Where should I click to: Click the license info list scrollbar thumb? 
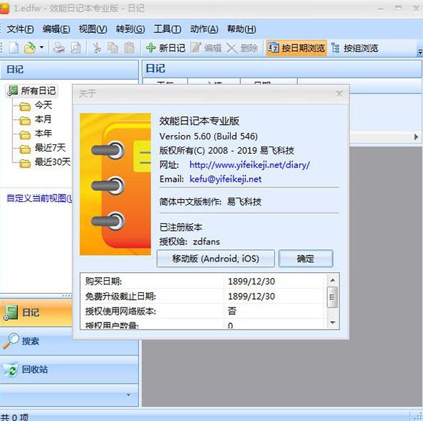332,297
